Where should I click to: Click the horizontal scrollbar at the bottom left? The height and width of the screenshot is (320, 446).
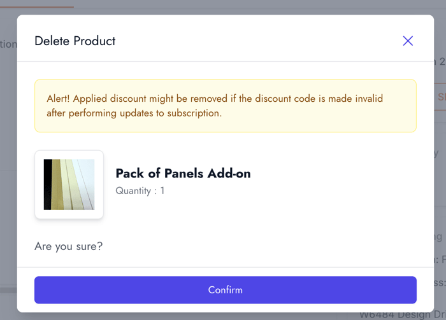pyautogui.click(x=8, y=290)
